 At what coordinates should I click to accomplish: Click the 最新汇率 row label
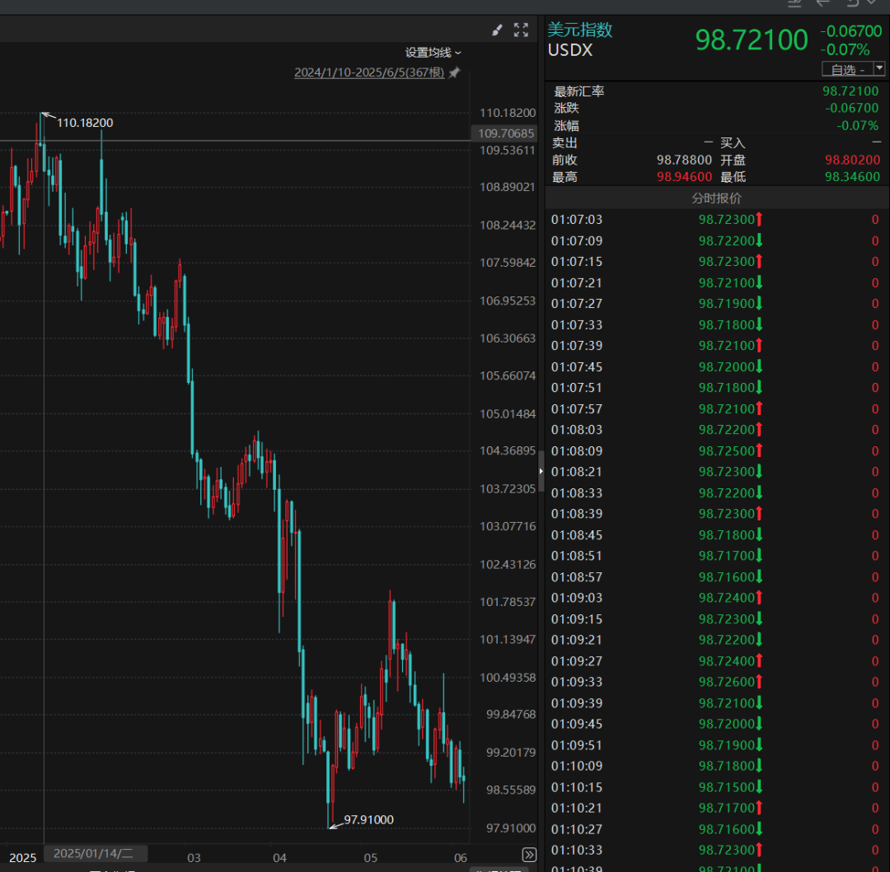coord(579,91)
